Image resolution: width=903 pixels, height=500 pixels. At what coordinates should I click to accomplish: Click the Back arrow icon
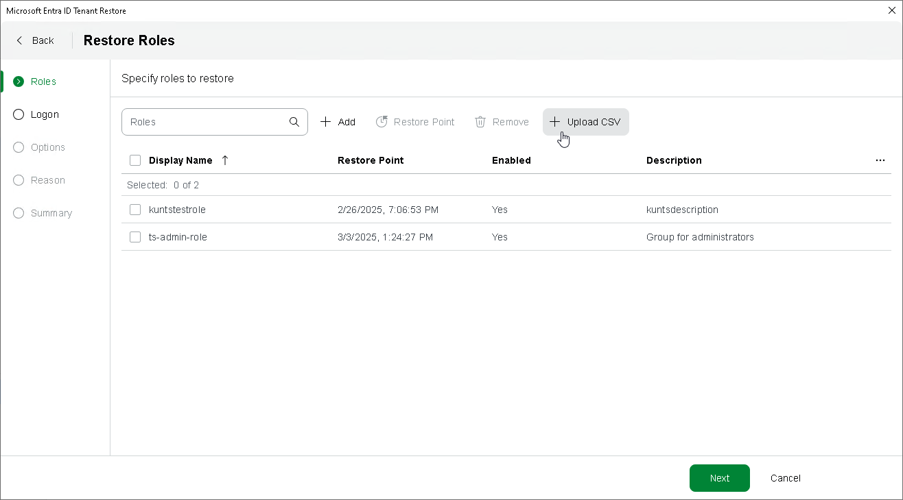tap(19, 40)
